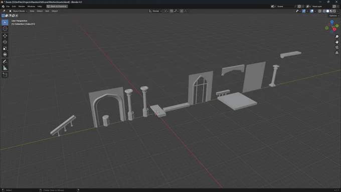Screen dimensions: 341x192
Task: Click the blue Z axis on gizmo
Action: [332, 22]
